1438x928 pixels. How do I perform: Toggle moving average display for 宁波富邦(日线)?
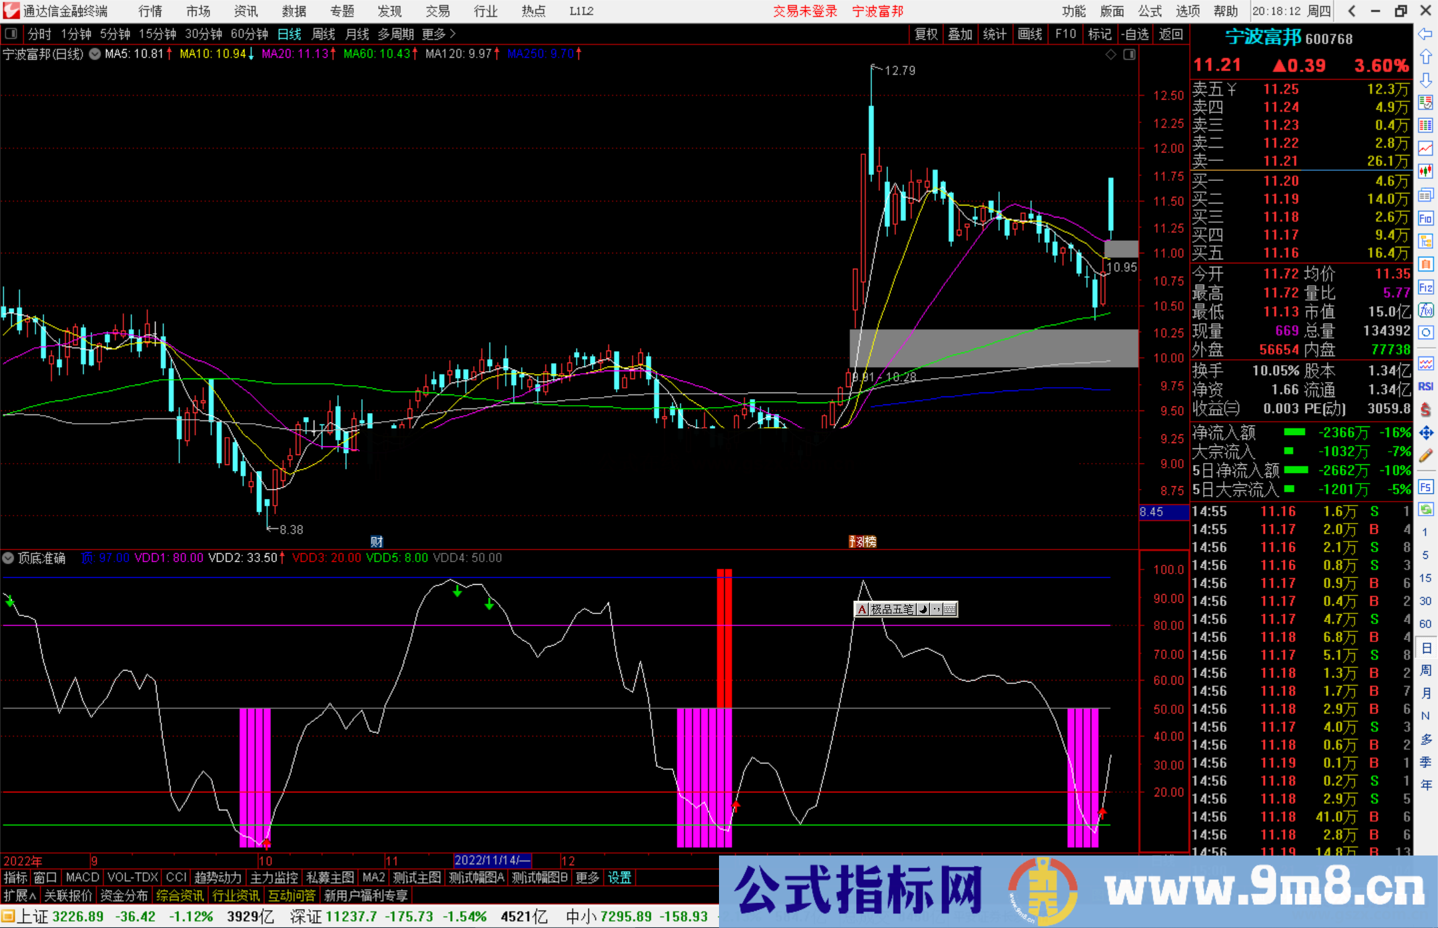pyautogui.click(x=95, y=55)
